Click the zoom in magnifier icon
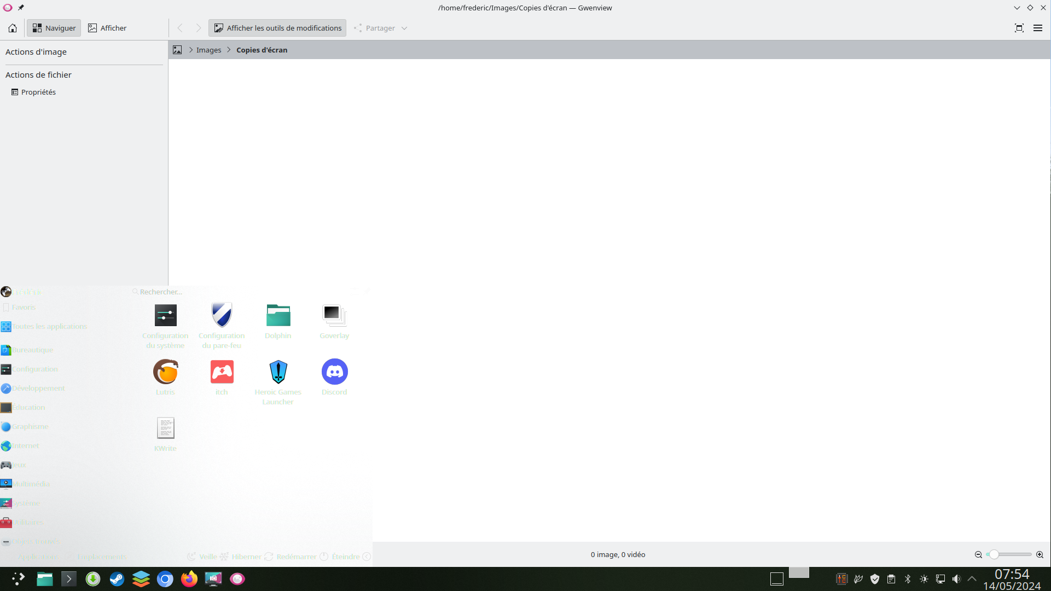The height and width of the screenshot is (591, 1051). pyautogui.click(x=1040, y=554)
